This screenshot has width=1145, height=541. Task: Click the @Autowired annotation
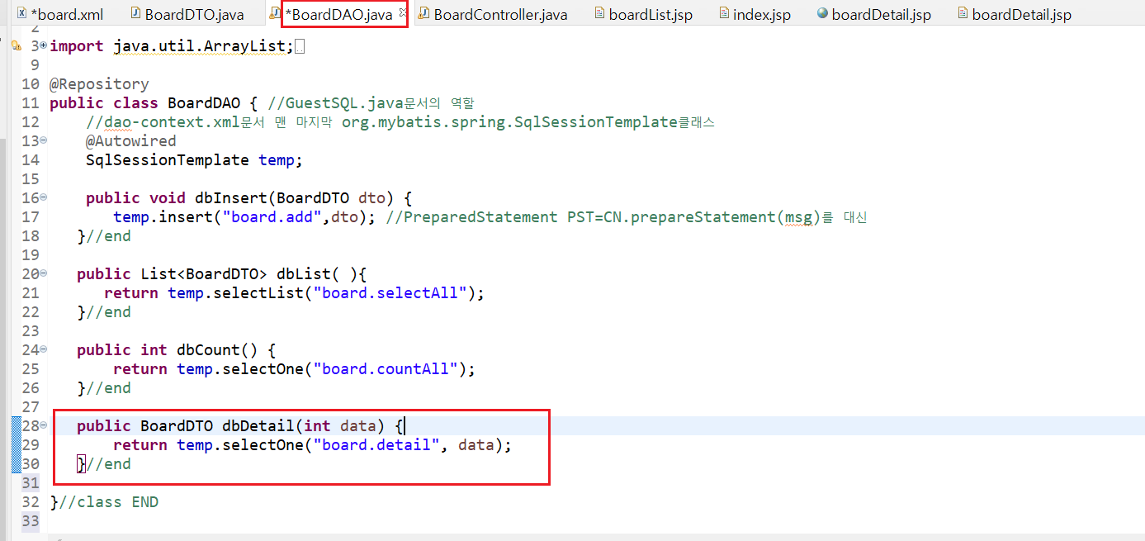[x=130, y=141]
